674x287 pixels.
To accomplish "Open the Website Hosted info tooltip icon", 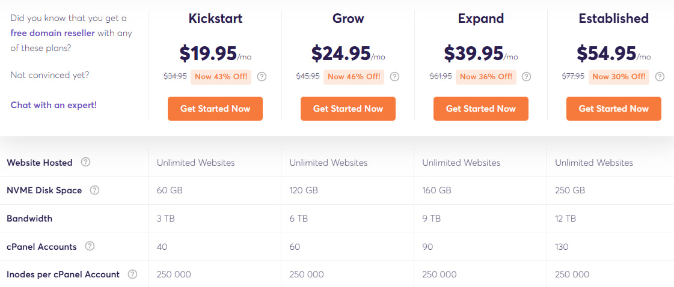I will coord(86,162).
